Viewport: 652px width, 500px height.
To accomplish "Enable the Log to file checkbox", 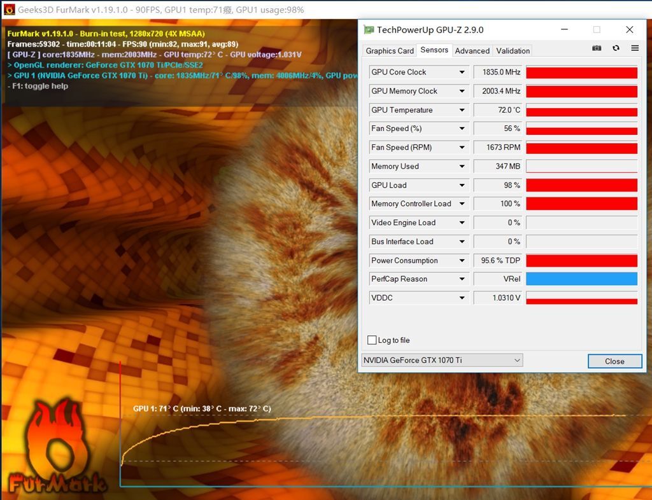I will [x=372, y=340].
